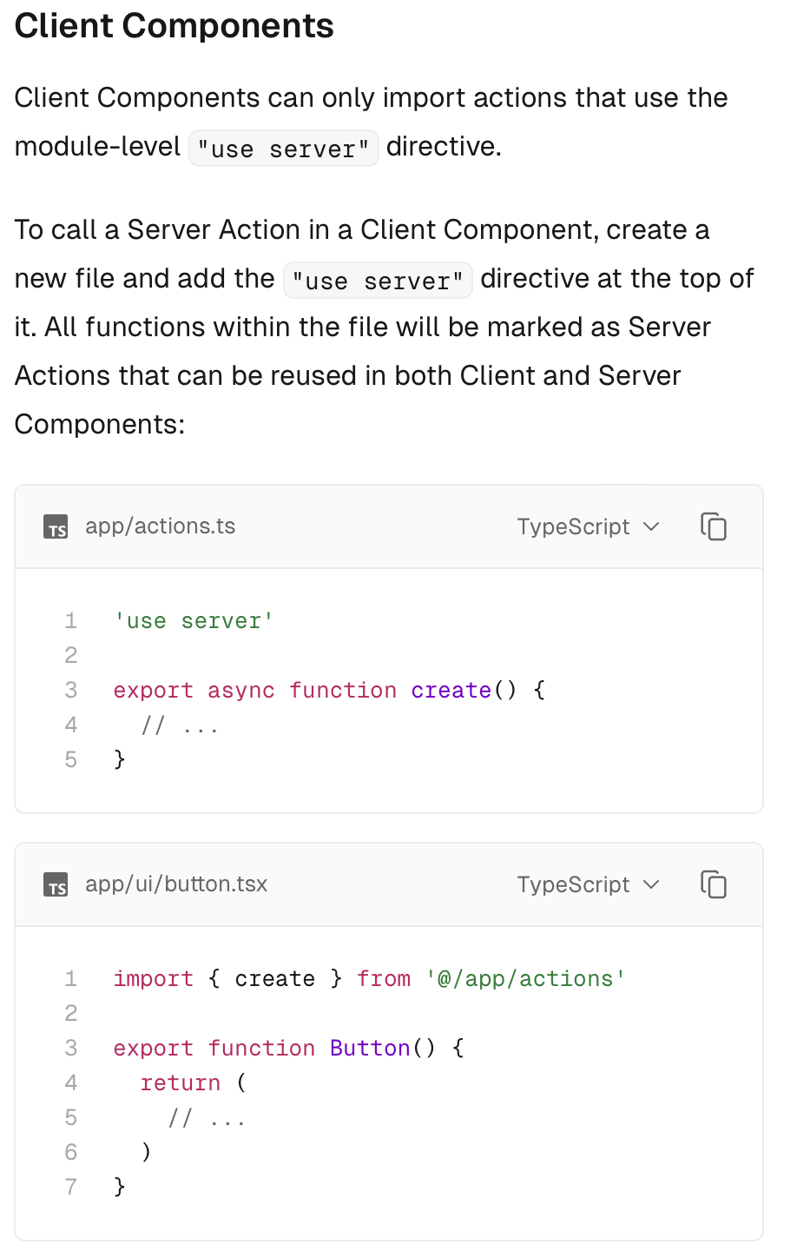797x1251 pixels.
Task: Click the async keyword in actions.ts
Action: pos(240,691)
